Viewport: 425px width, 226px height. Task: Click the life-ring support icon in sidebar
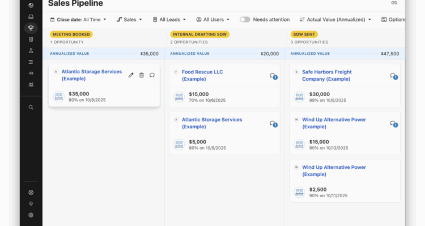click(31, 192)
